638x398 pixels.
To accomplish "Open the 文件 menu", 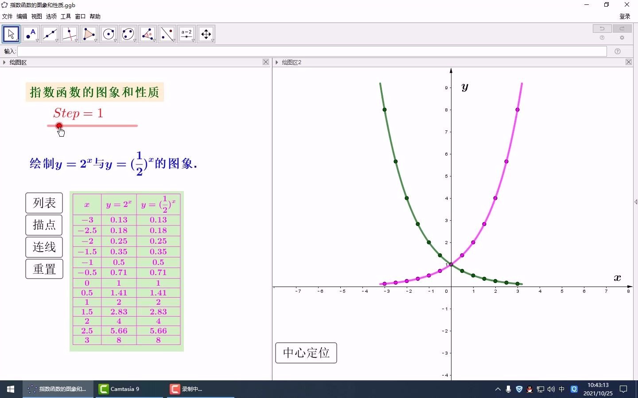I will point(7,16).
